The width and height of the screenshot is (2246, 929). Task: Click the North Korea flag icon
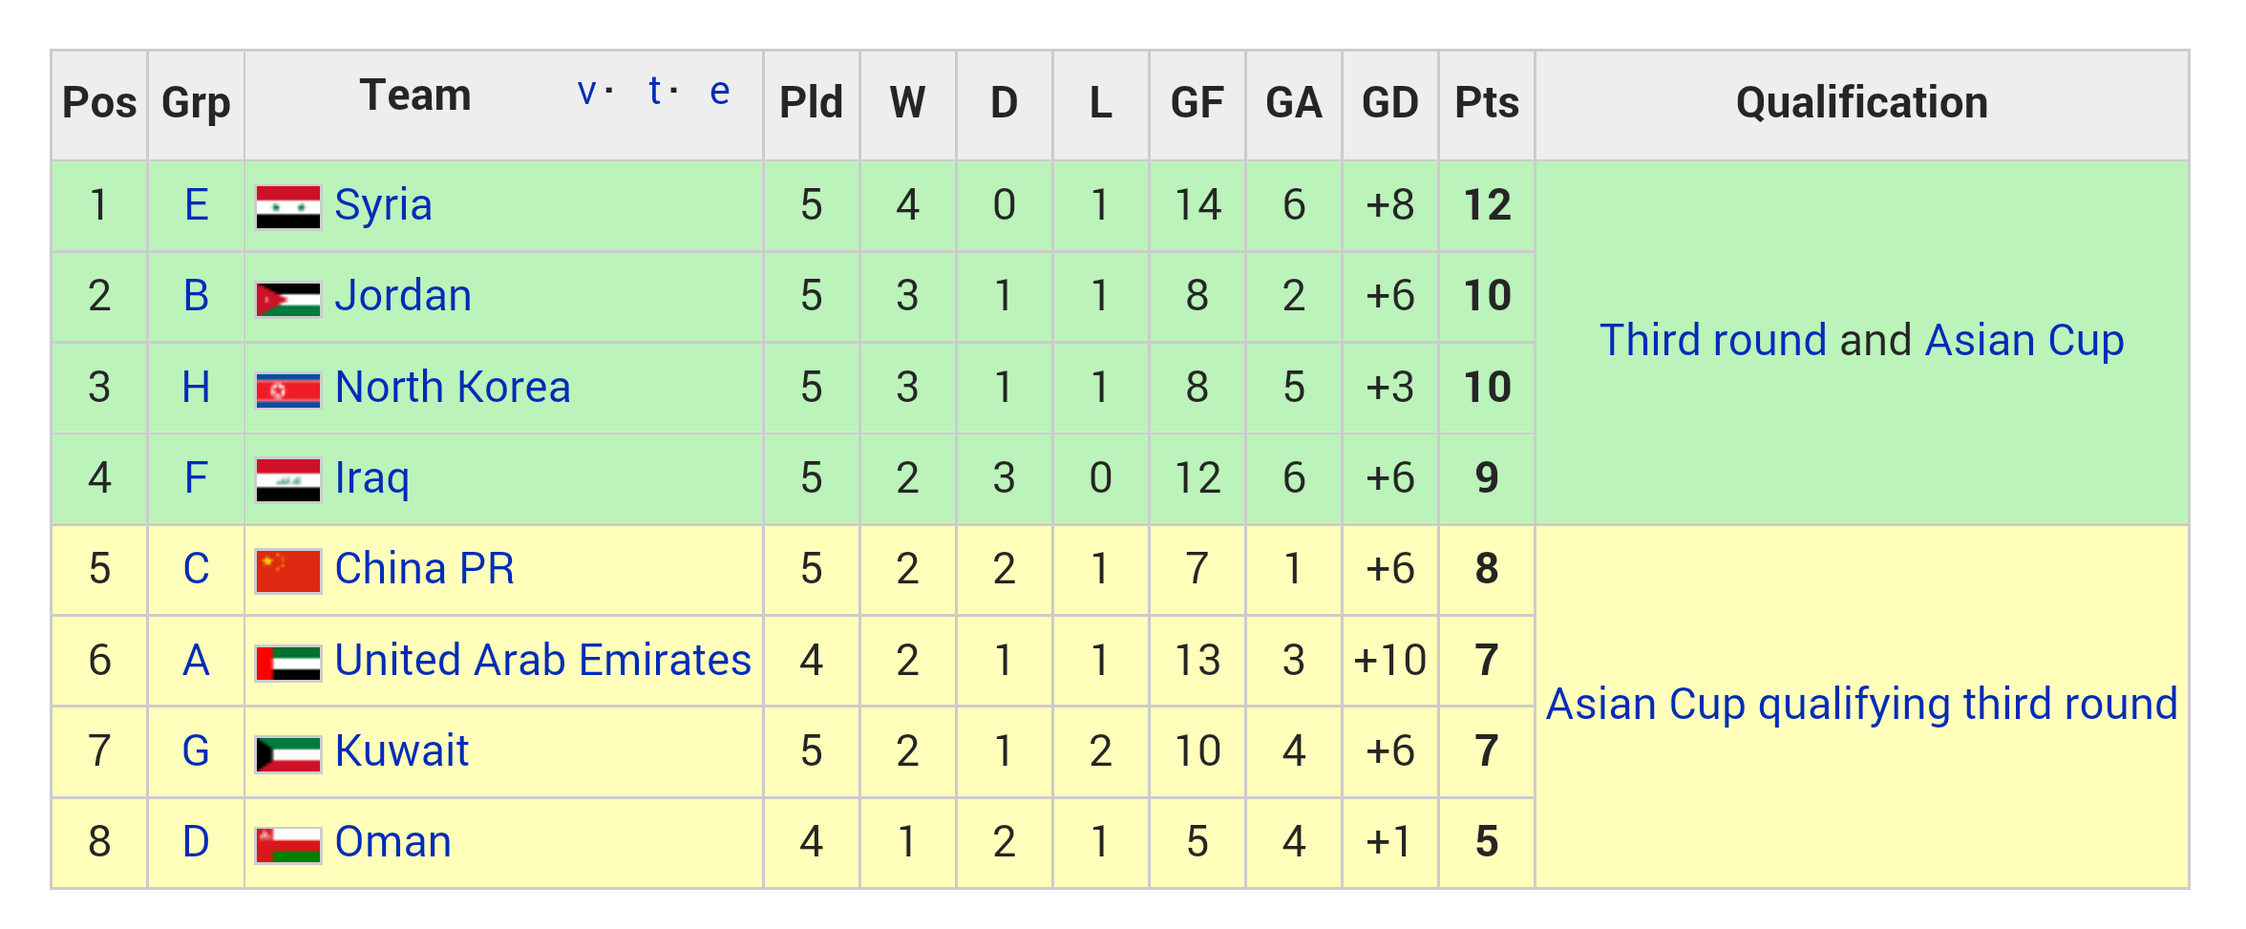click(287, 390)
